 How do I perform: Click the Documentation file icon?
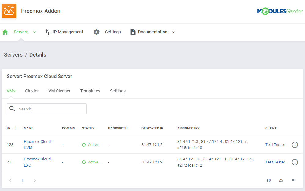(x=133, y=32)
